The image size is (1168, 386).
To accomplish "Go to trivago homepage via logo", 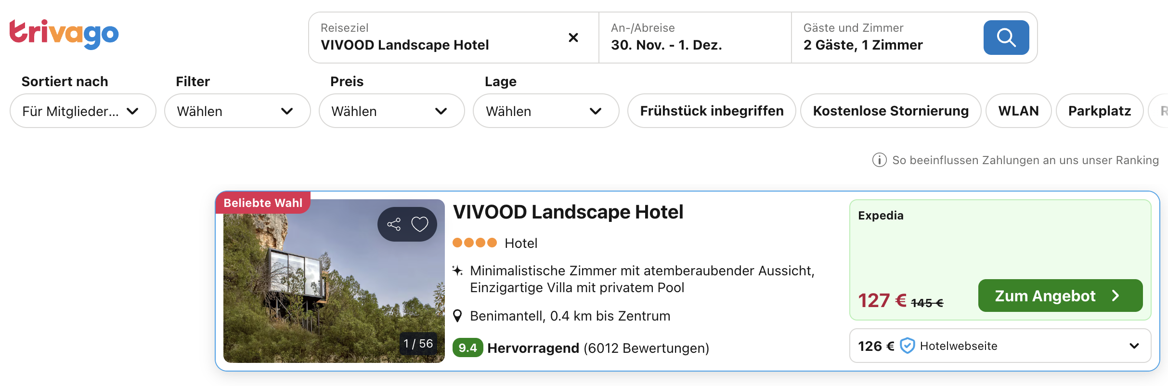I will pyautogui.click(x=64, y=34).
